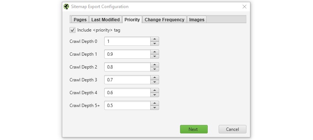This screenshot has width=313, height=140.
Task: Increase Crawl Depth 1 priority with up arrow
Action: click(155, 52)
